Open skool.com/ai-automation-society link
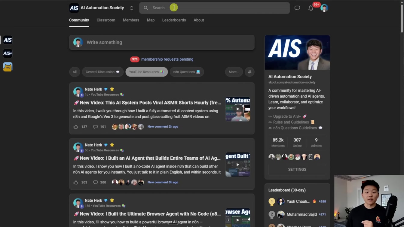Screen dimensions: 404x227 tap(292, 82)
